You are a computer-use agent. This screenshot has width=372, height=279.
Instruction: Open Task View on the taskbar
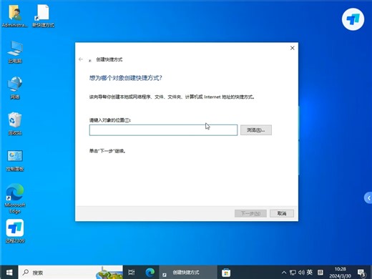pos(132,272)
